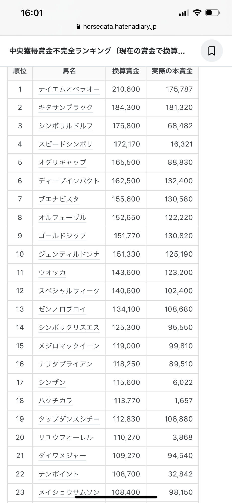Tap the page title 中央獲得賞金不完全ランキング
The image size is (232, 503).
point(97,51)
